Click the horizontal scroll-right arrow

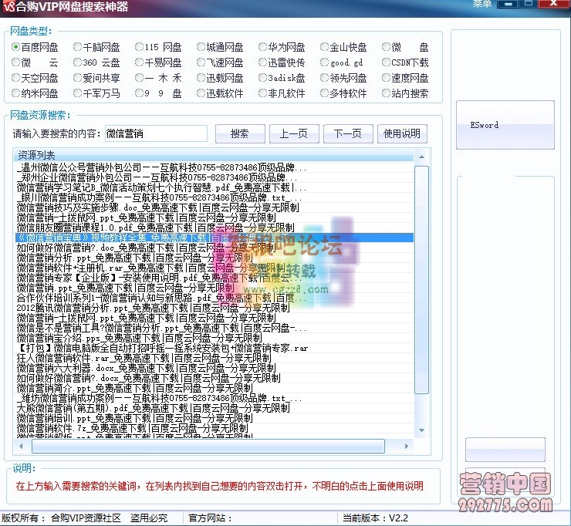point(407,446)
